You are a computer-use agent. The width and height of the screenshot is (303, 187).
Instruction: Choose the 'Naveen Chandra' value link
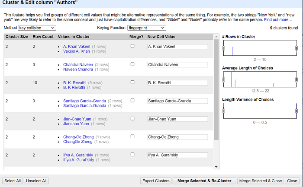point(78,69)
